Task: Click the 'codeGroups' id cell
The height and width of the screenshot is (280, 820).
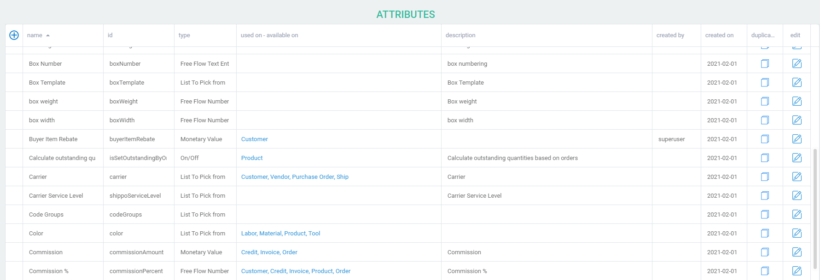Action: coord(139,214)
